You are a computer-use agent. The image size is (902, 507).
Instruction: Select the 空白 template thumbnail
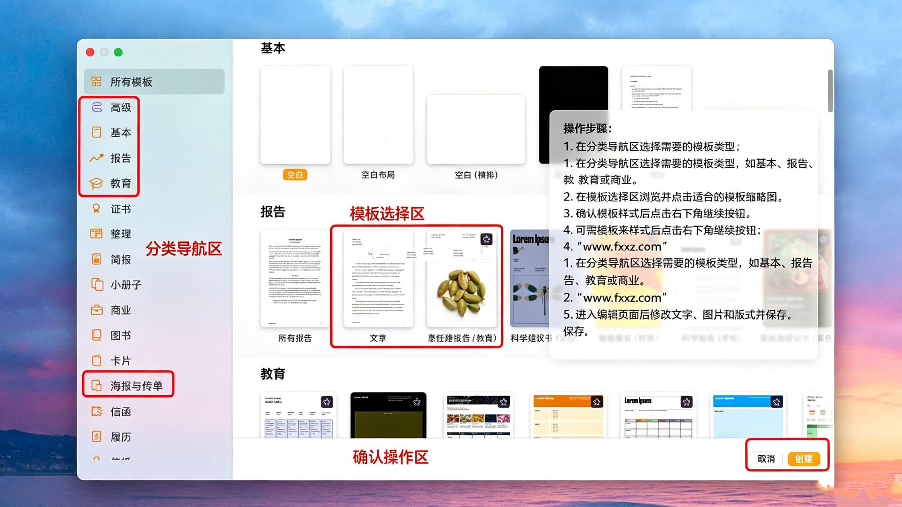coord(295,115)
